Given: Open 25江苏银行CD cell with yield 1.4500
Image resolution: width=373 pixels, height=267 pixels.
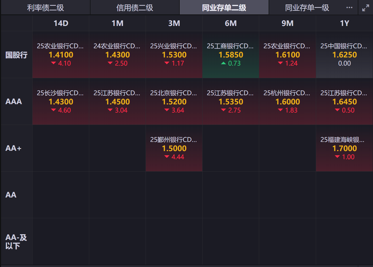Looking at the screenshot, I should coord(118,102).
